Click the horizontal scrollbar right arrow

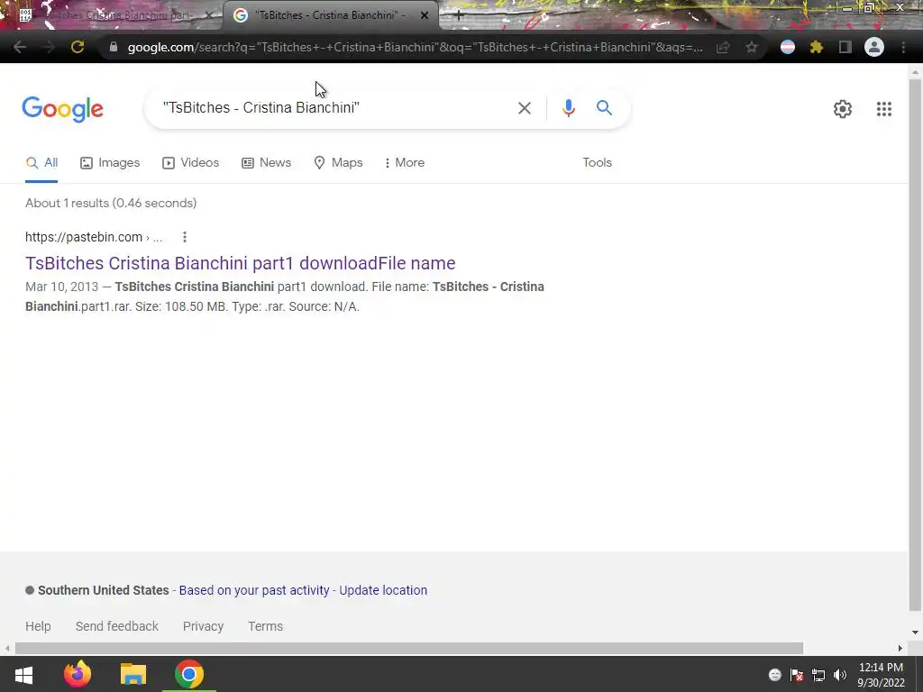click(900, 649)
